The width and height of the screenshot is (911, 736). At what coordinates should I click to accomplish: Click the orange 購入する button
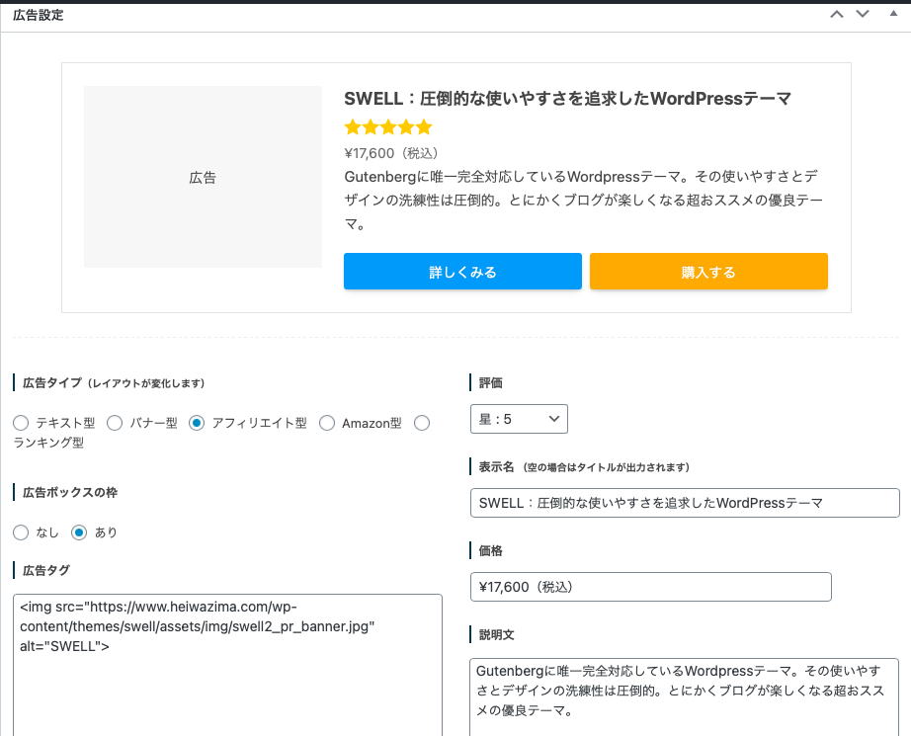point(708,272)
